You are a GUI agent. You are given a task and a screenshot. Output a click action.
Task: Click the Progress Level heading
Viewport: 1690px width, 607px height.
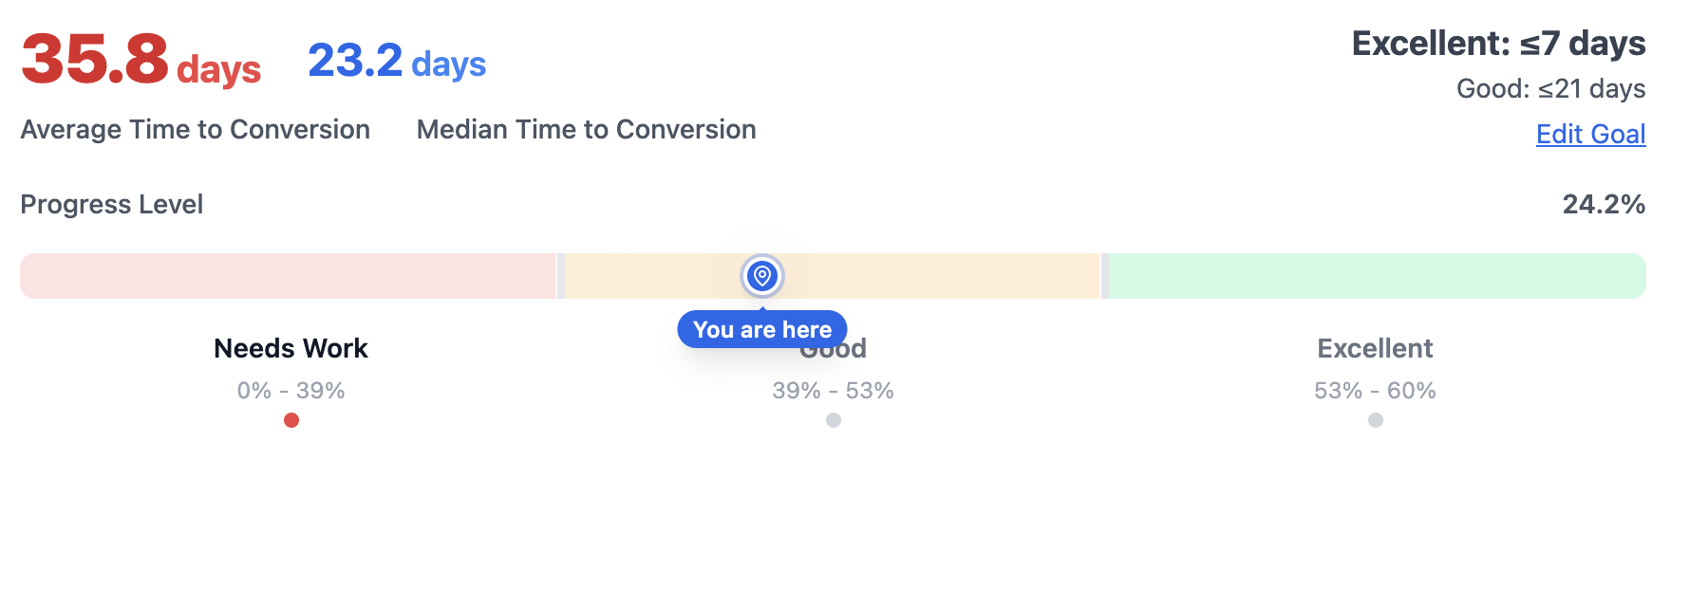pyautogui.click(x=112, y=204)
